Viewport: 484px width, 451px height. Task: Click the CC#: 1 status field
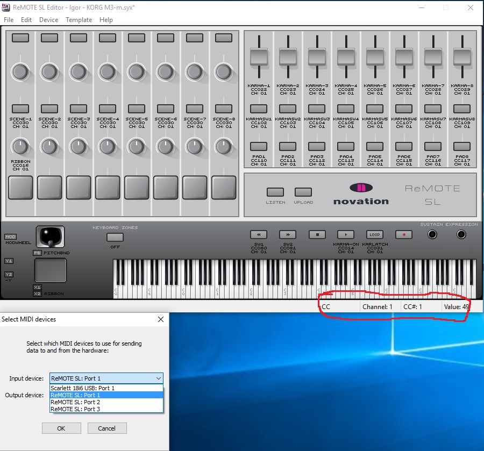[x=421, y=306]
